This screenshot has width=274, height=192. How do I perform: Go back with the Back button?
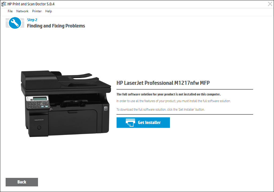(22, 182)
